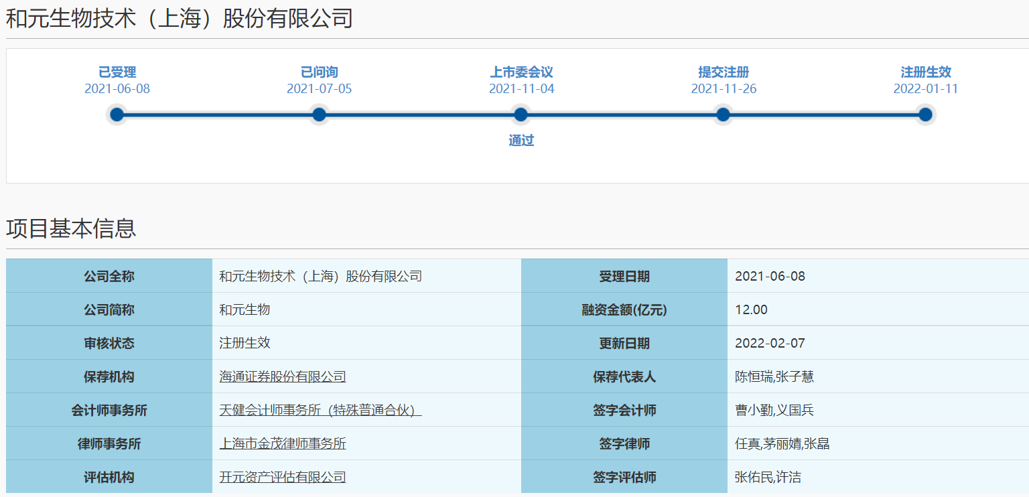1029x497 pixels.
Task: Click the 受理日期 header cell
Action: 624,276
